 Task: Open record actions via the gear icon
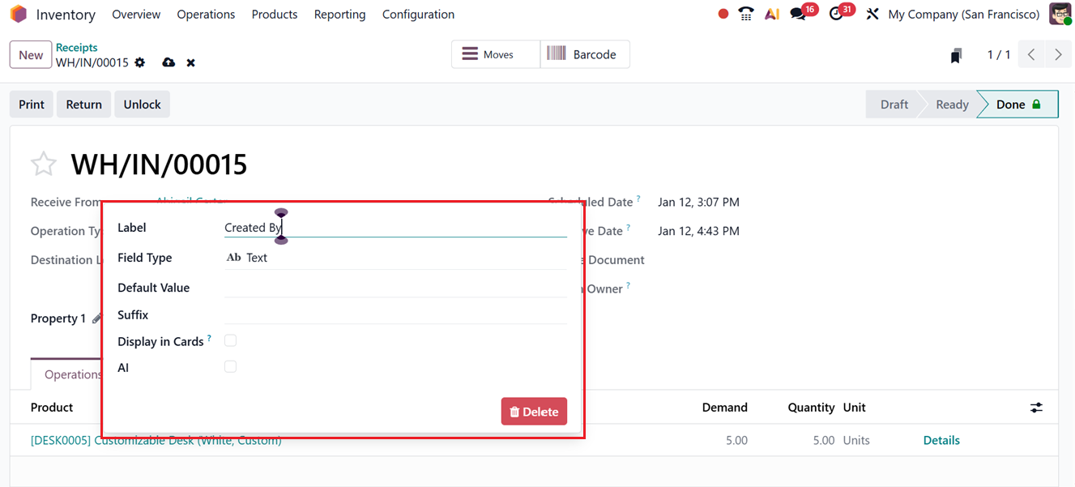click(139, 62)
